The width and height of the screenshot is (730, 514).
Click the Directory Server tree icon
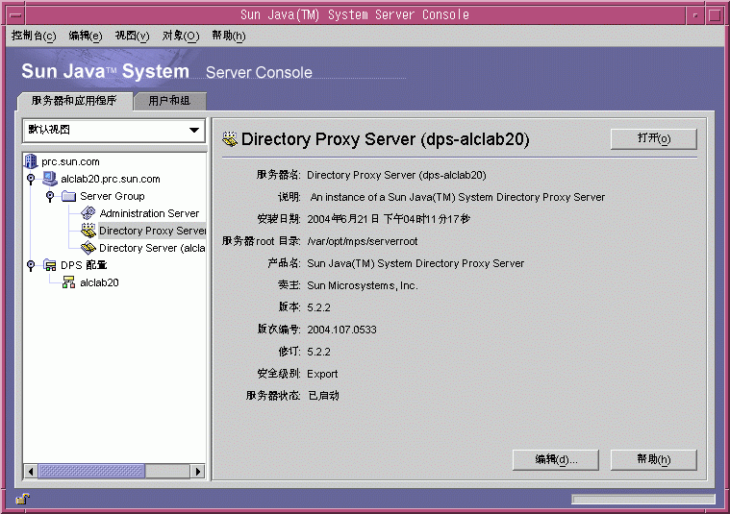click(x=88, y=248)
